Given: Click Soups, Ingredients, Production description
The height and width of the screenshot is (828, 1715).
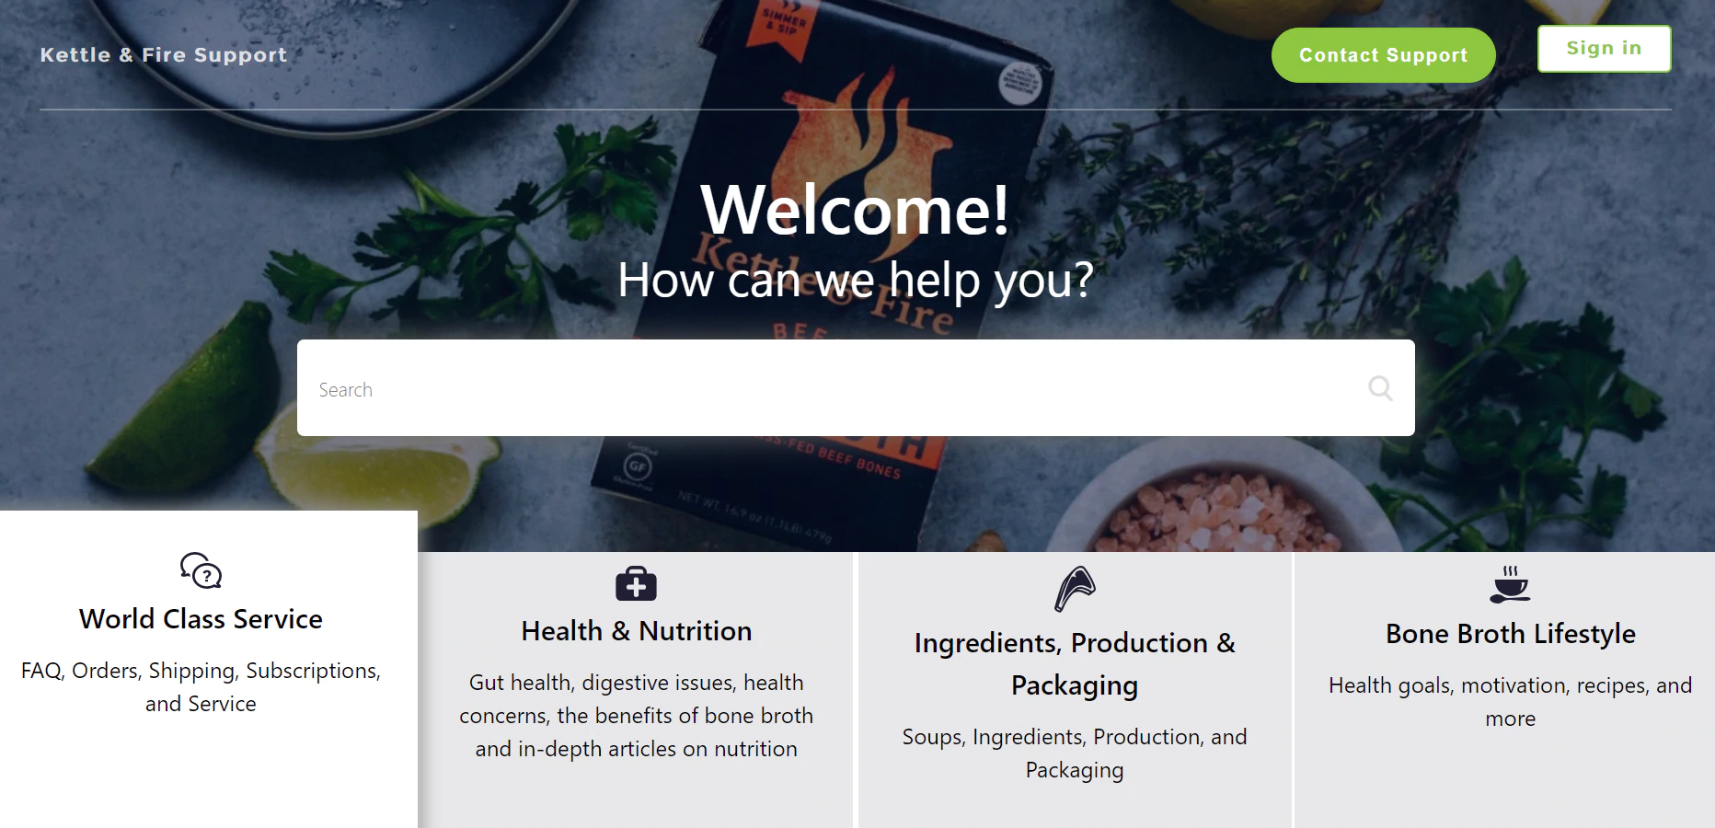Looking at the screenshot, I should pos(1075,753).
